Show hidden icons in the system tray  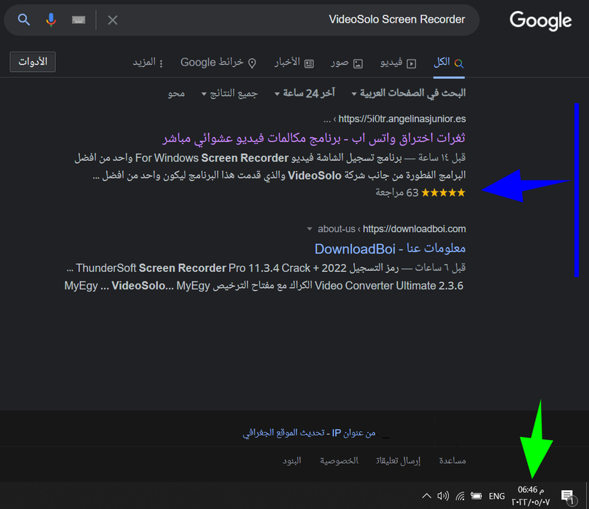(426, 496)
